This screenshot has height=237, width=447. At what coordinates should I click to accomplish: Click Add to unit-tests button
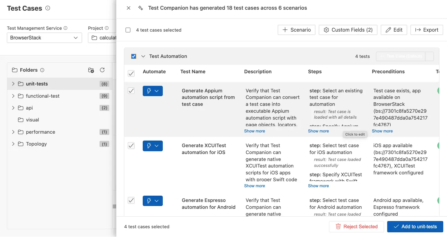pyautogui.click(x=415, y=226)
